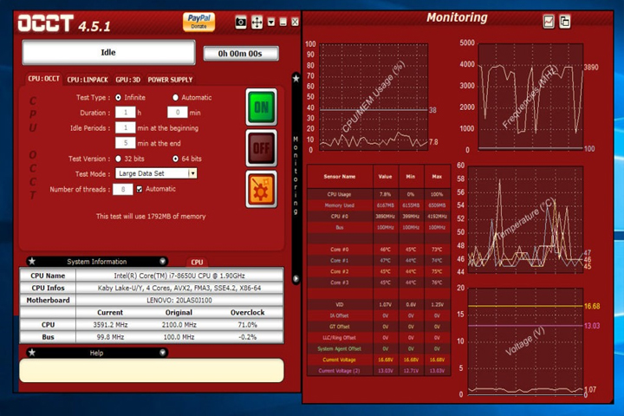Open the POWER SUPPLY tab
The width and height of the screenshot is (624, 416).
(171, 80)
